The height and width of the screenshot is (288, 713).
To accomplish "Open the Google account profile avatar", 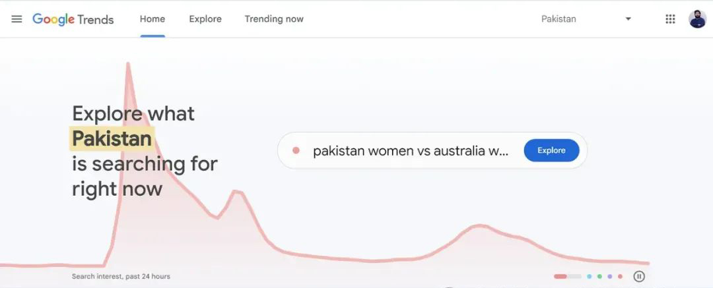I will tap(697, 19).
